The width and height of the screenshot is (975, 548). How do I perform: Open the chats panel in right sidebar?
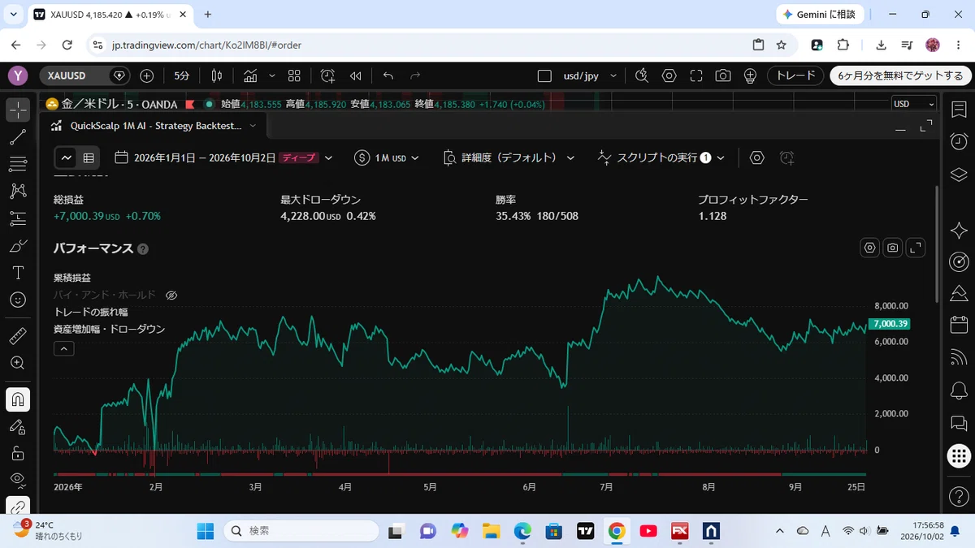(959, 422)
